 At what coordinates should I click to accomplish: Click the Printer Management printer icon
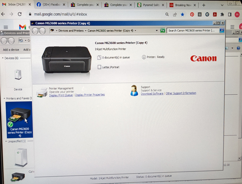point(42,92)
